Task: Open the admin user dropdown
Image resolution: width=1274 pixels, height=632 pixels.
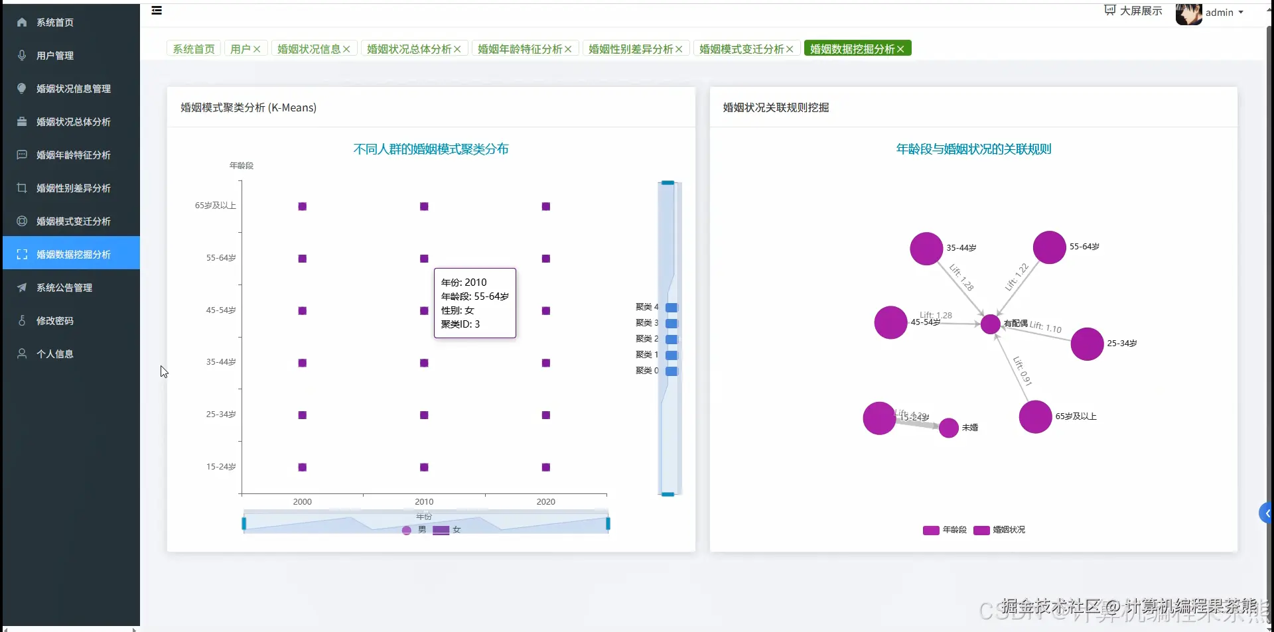Action: coord(1224,13)
